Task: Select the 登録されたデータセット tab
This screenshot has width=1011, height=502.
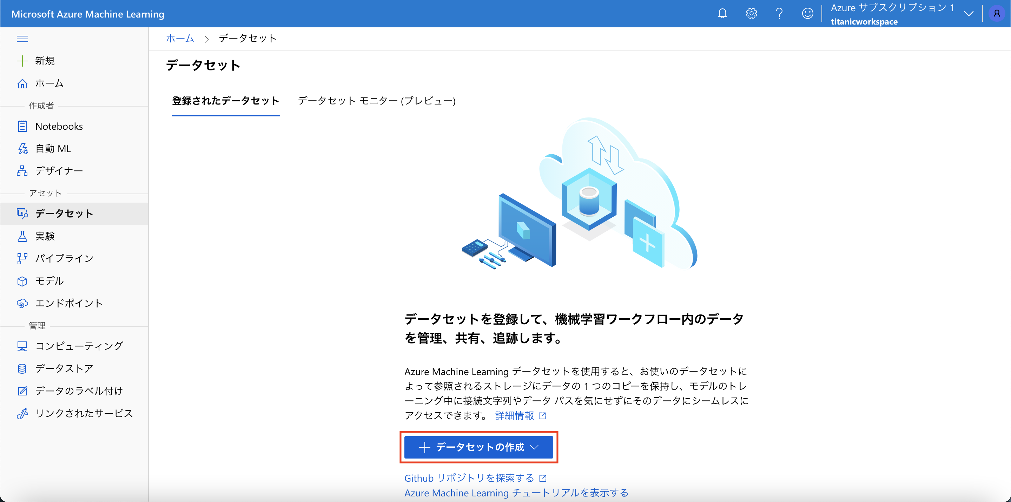Action: click(x=226, y=101)
